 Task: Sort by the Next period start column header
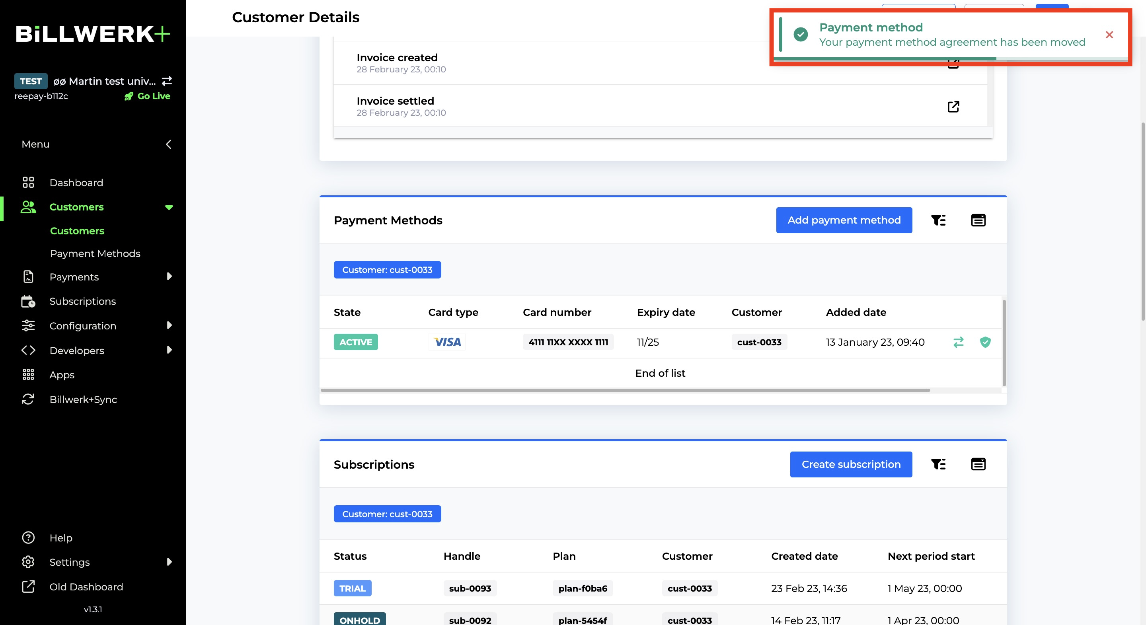[931, 557]
